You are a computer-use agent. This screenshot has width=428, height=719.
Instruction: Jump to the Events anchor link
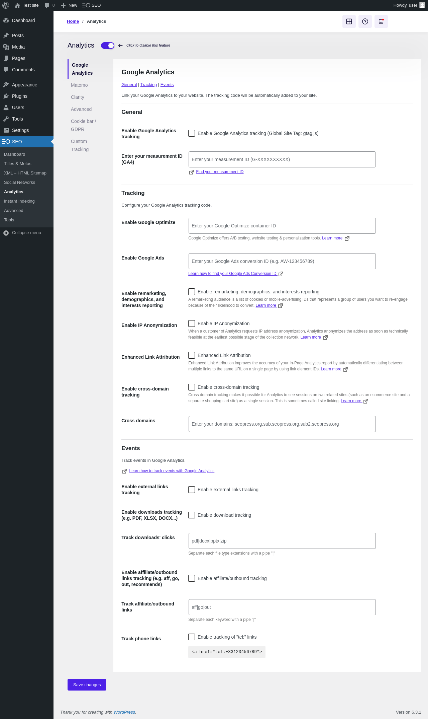(167, 85)
